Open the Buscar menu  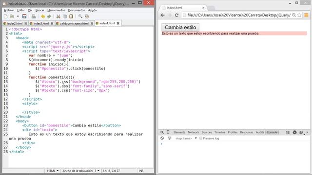click(x=40, y=10)
